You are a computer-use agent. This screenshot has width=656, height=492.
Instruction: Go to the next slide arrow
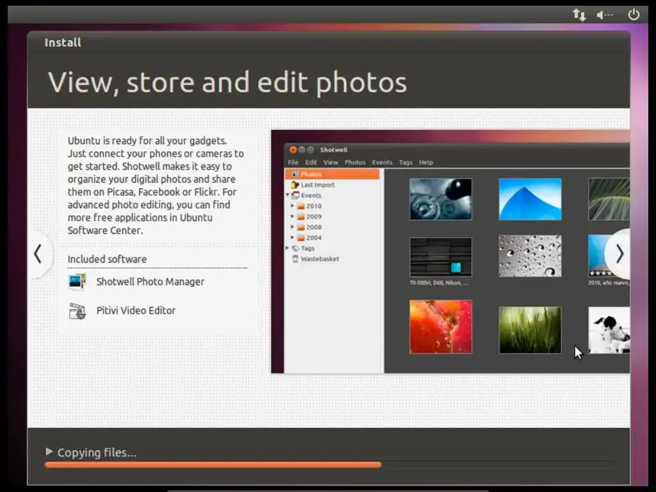(x=619, y=254)
